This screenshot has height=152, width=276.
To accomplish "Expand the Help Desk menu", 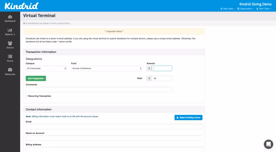I will tap(228, 9).
